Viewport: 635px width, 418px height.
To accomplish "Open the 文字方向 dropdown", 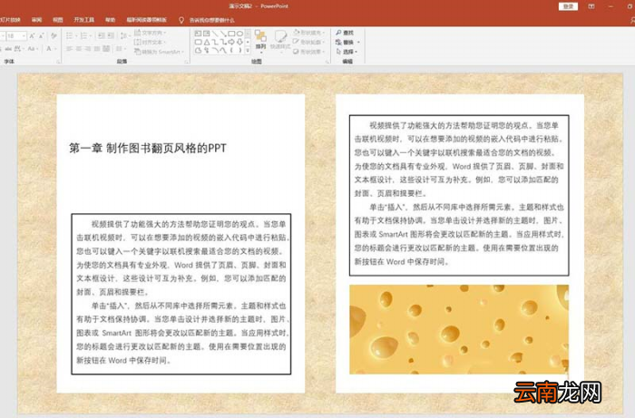I will 151,33.
